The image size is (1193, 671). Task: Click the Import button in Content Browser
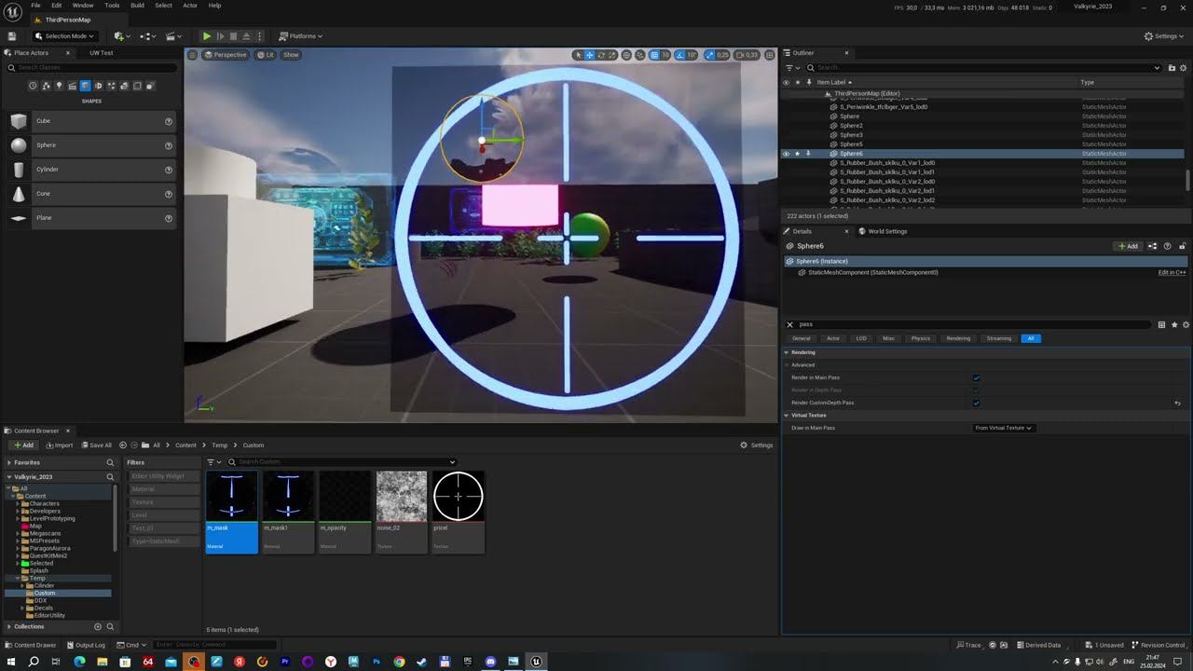(x=59, y=445)
